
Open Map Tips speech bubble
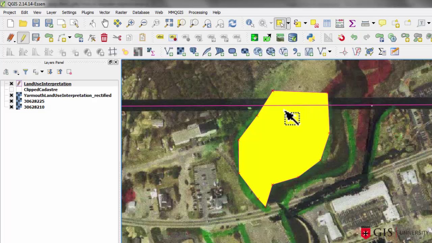[382, 23]
